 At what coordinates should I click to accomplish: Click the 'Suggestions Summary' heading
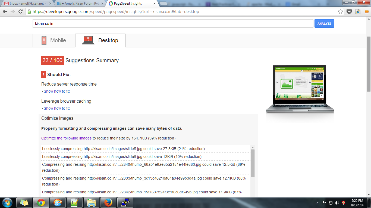92,60
